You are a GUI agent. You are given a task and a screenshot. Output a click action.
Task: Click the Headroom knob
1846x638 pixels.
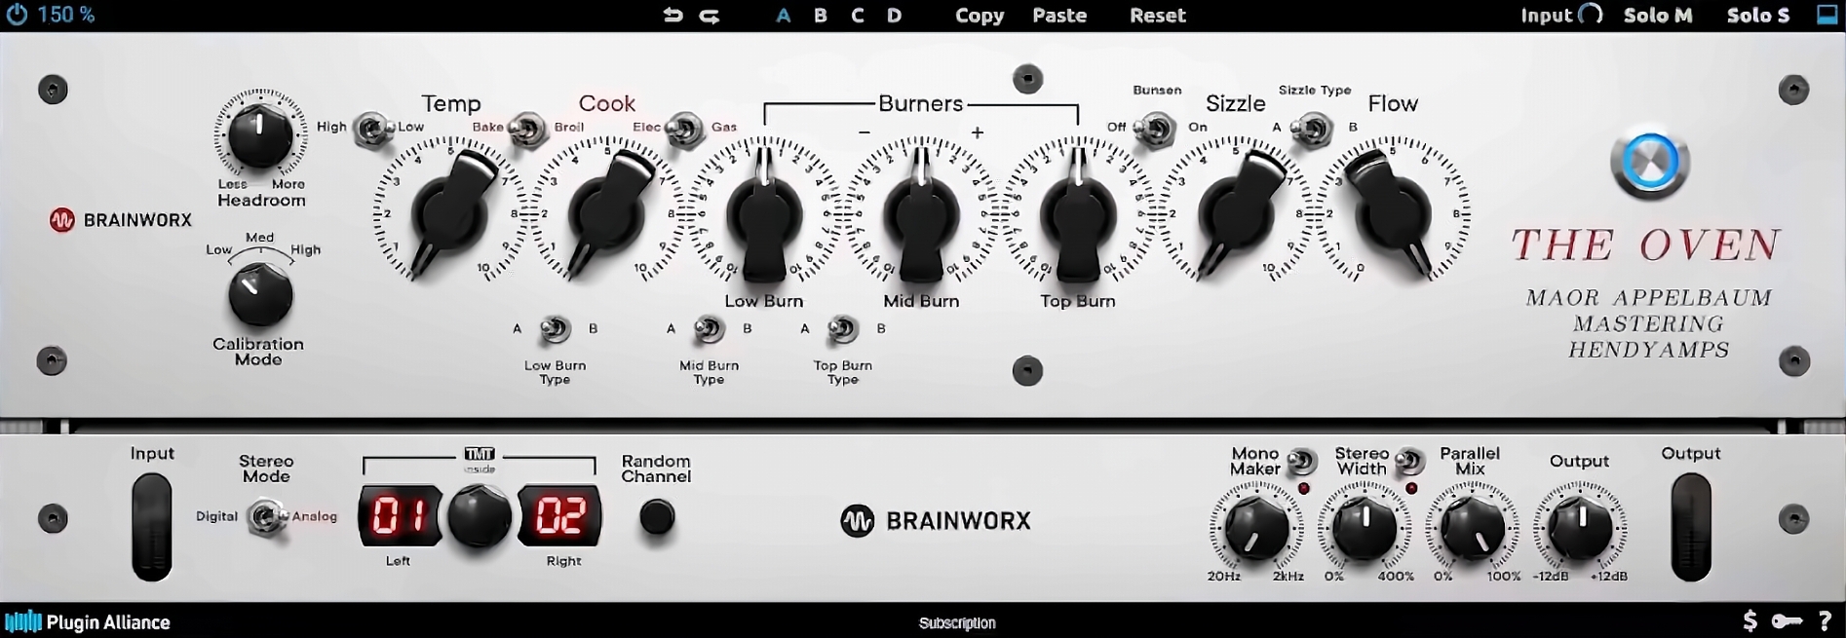[259, 134]
